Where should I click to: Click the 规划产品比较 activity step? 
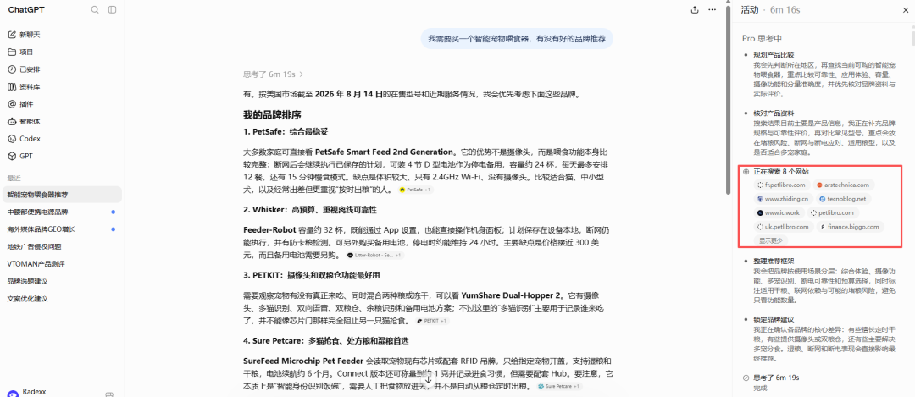[774, 55]
